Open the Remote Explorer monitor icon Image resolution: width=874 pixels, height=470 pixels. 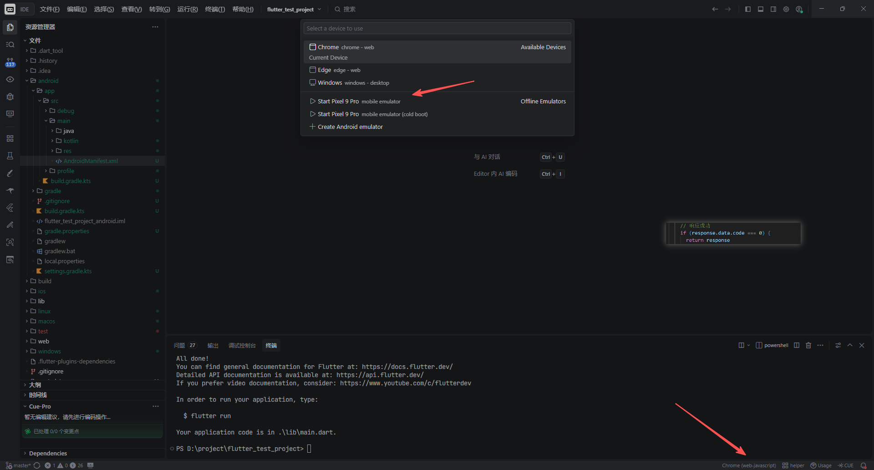(10, 114)
